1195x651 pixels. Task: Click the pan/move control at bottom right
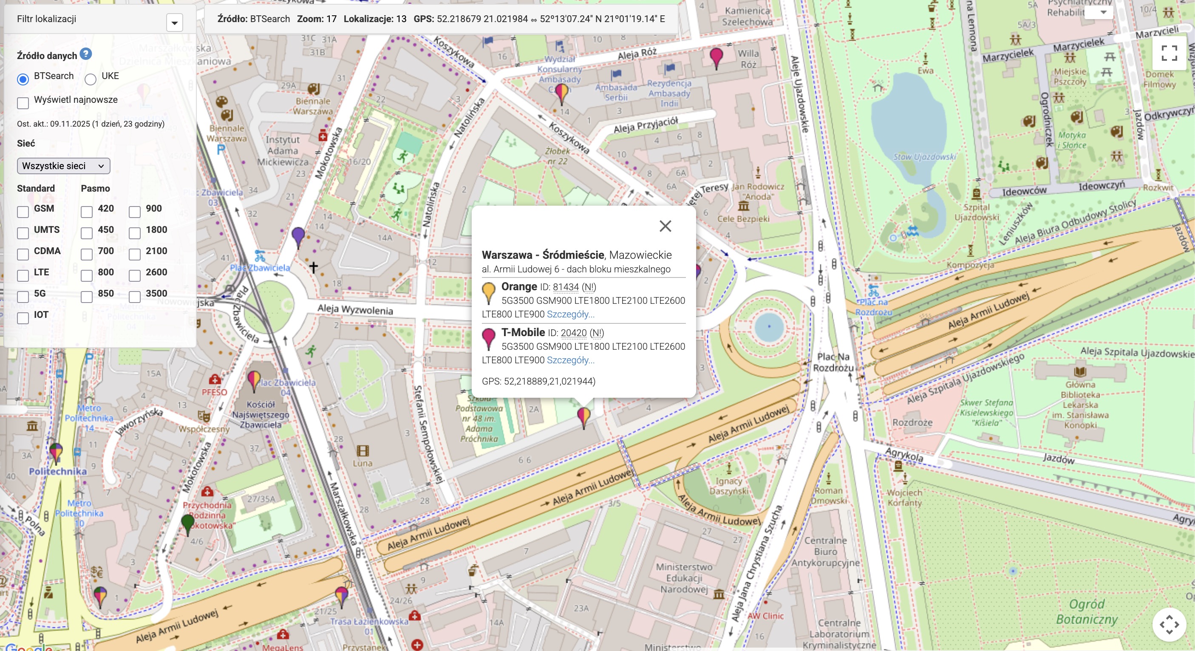[x=1169, y=625]
